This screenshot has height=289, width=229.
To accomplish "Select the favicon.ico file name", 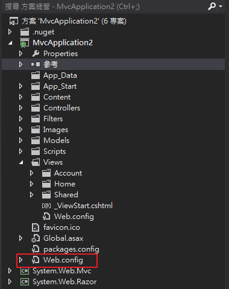I will (x=61, y=227).
